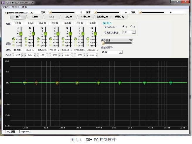Open the 帮助 menu
The image size is (192, 144).
[24, 7]
